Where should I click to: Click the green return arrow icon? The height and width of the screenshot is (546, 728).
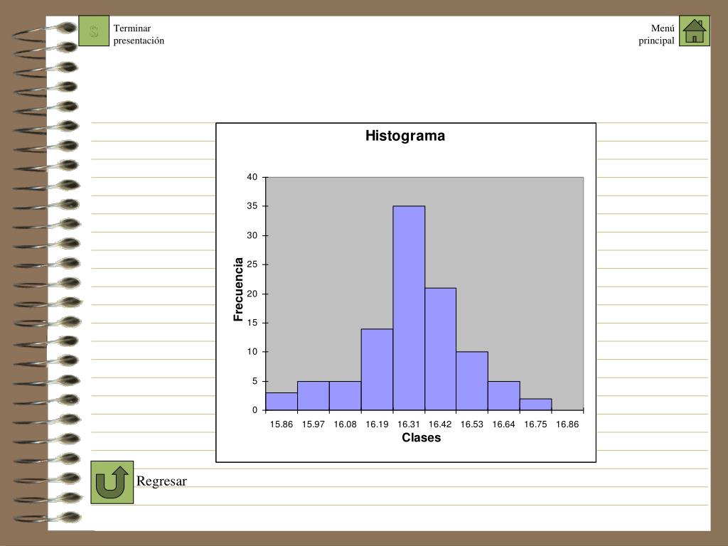coord(112,483)
